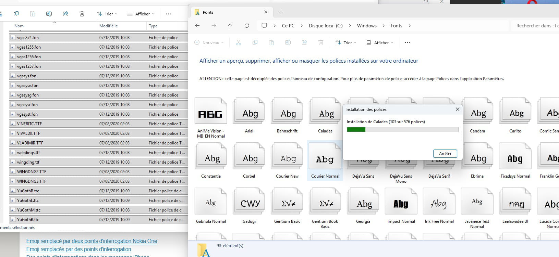Expand the Afficher dropdown in Fonts window
559x257 pixels.
pyautogui.click(x=380, y=43)
